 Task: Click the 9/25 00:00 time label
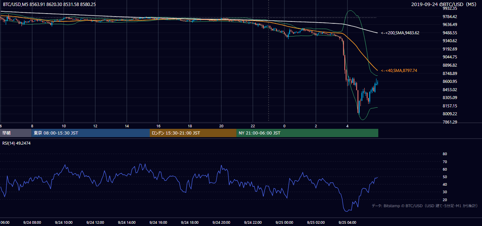click(284, 223)
